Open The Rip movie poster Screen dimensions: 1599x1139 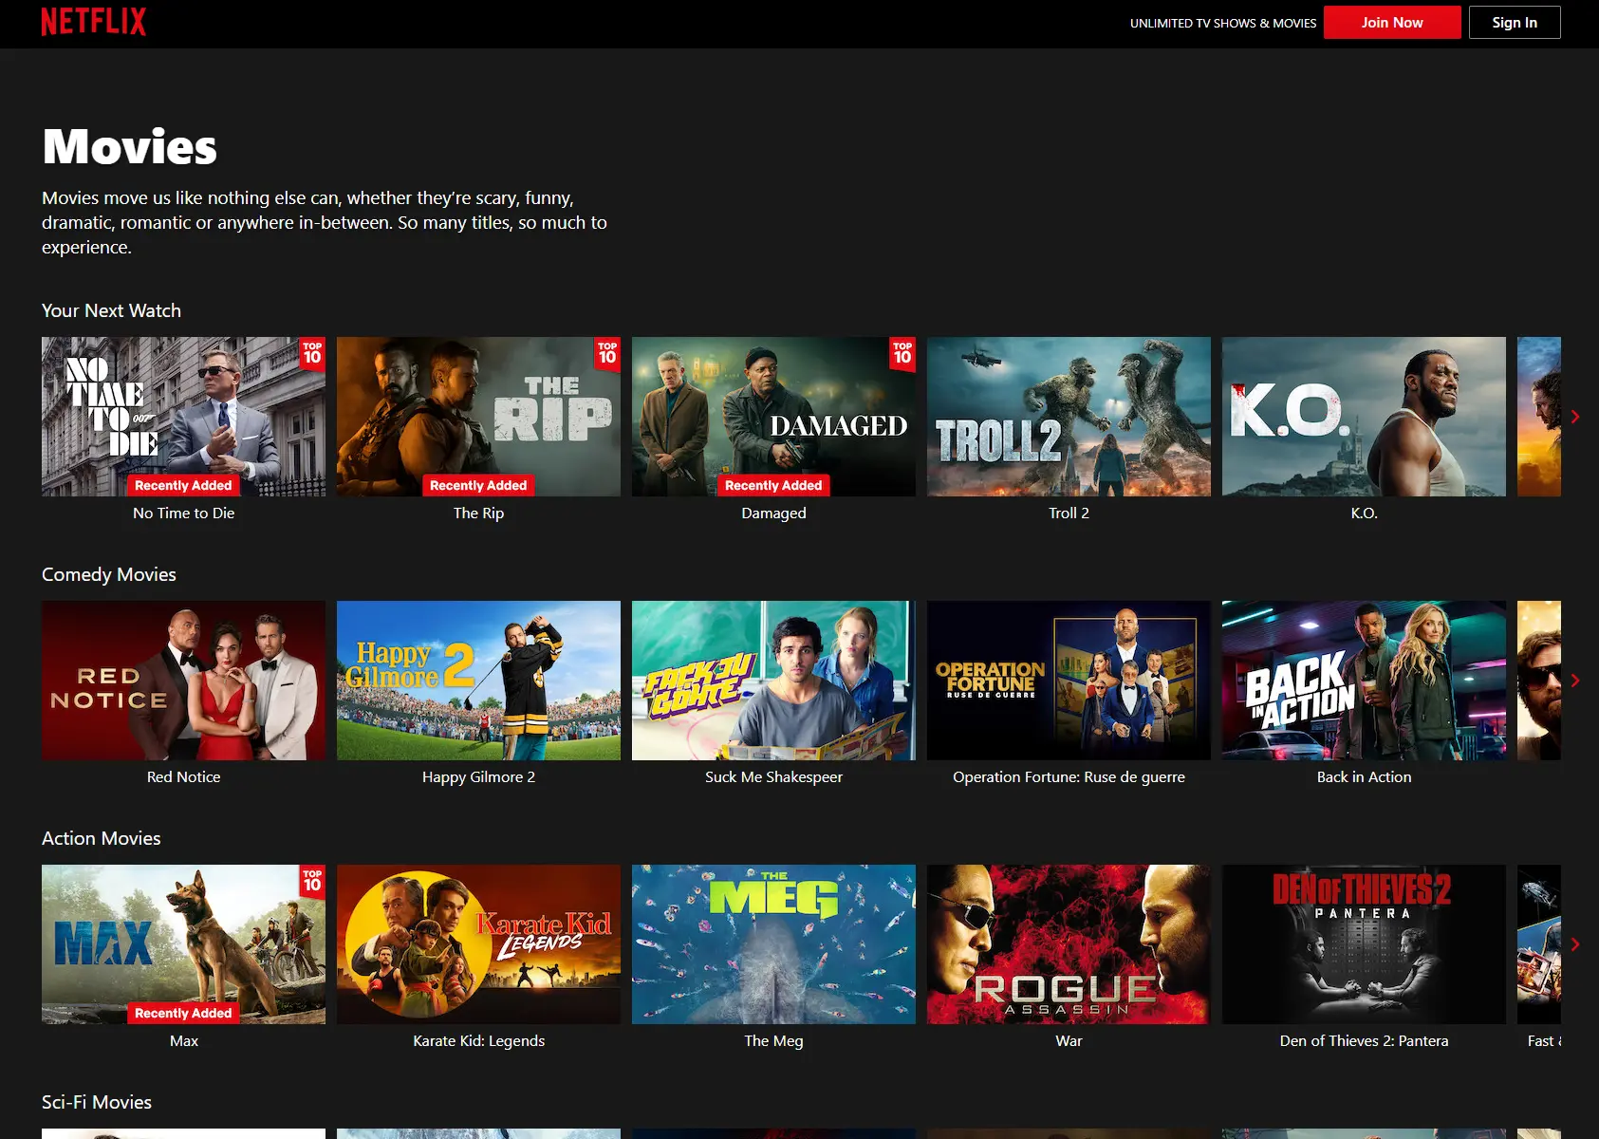[478, 417]
